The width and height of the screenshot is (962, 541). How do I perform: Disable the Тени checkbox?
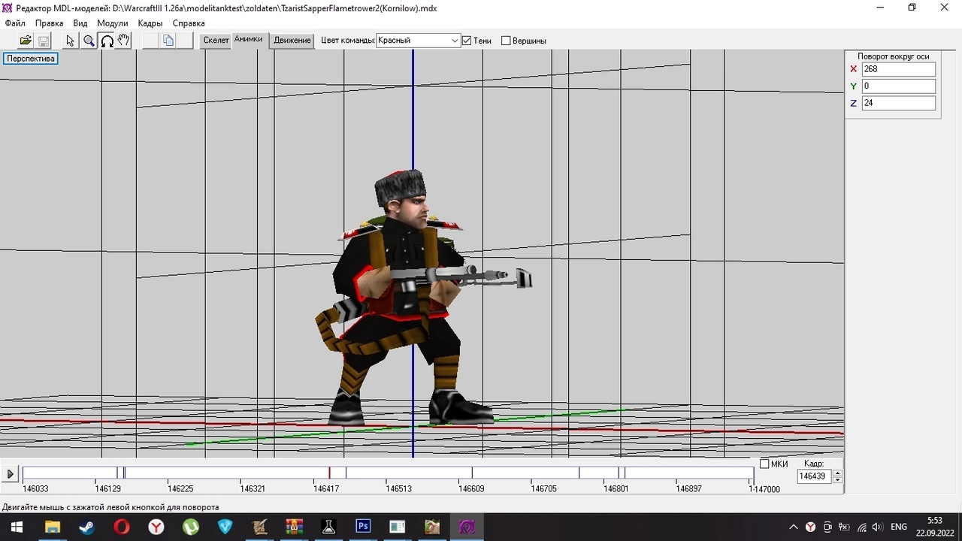point(467,41)
